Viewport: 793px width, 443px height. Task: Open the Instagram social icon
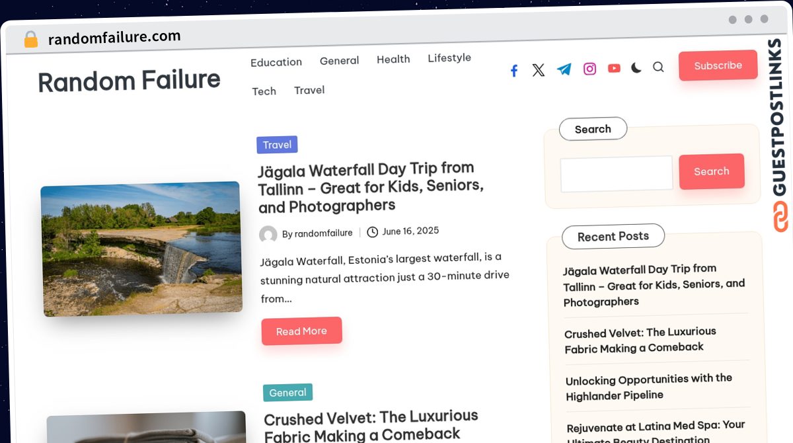coord(589,69)
